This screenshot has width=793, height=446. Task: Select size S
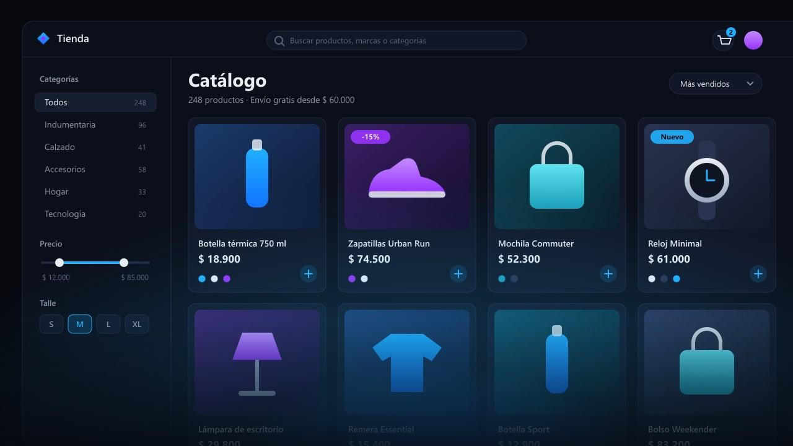(x=51, y=324)
